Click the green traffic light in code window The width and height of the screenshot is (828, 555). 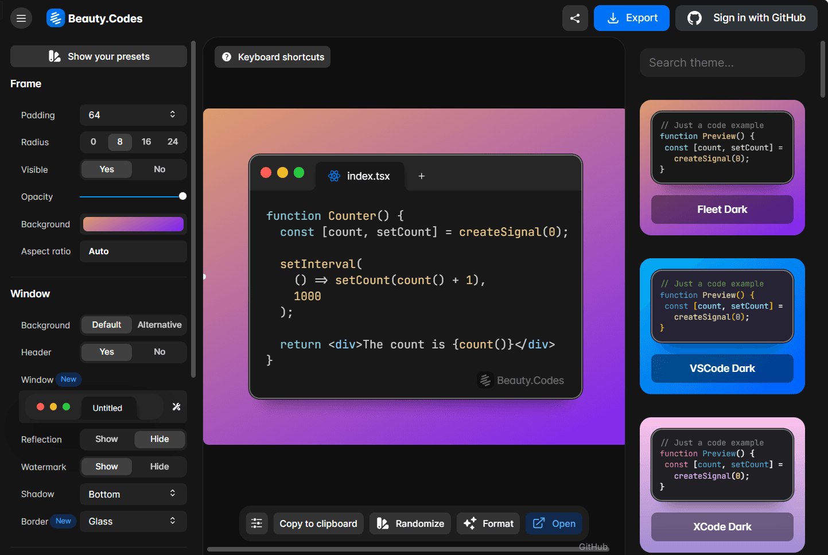299,173
